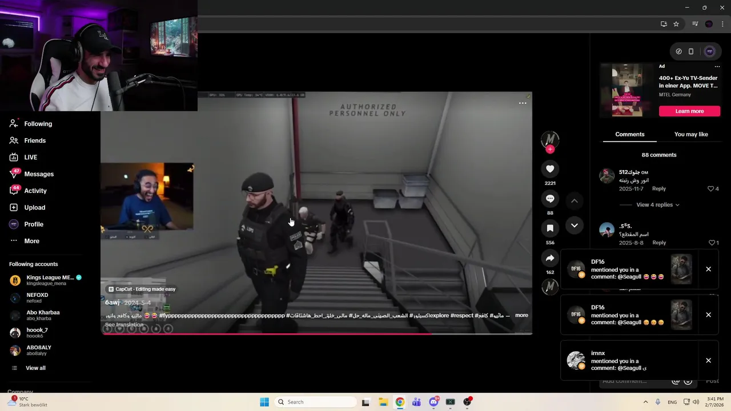This screenshot has width=731, height=411.
Task: Open Kings League MENA account
Action: coord(46,280)
